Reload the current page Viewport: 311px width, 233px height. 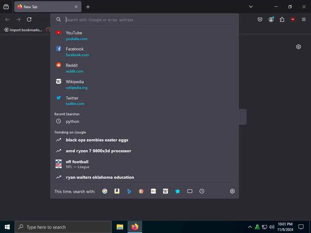[x=29, y=19]
